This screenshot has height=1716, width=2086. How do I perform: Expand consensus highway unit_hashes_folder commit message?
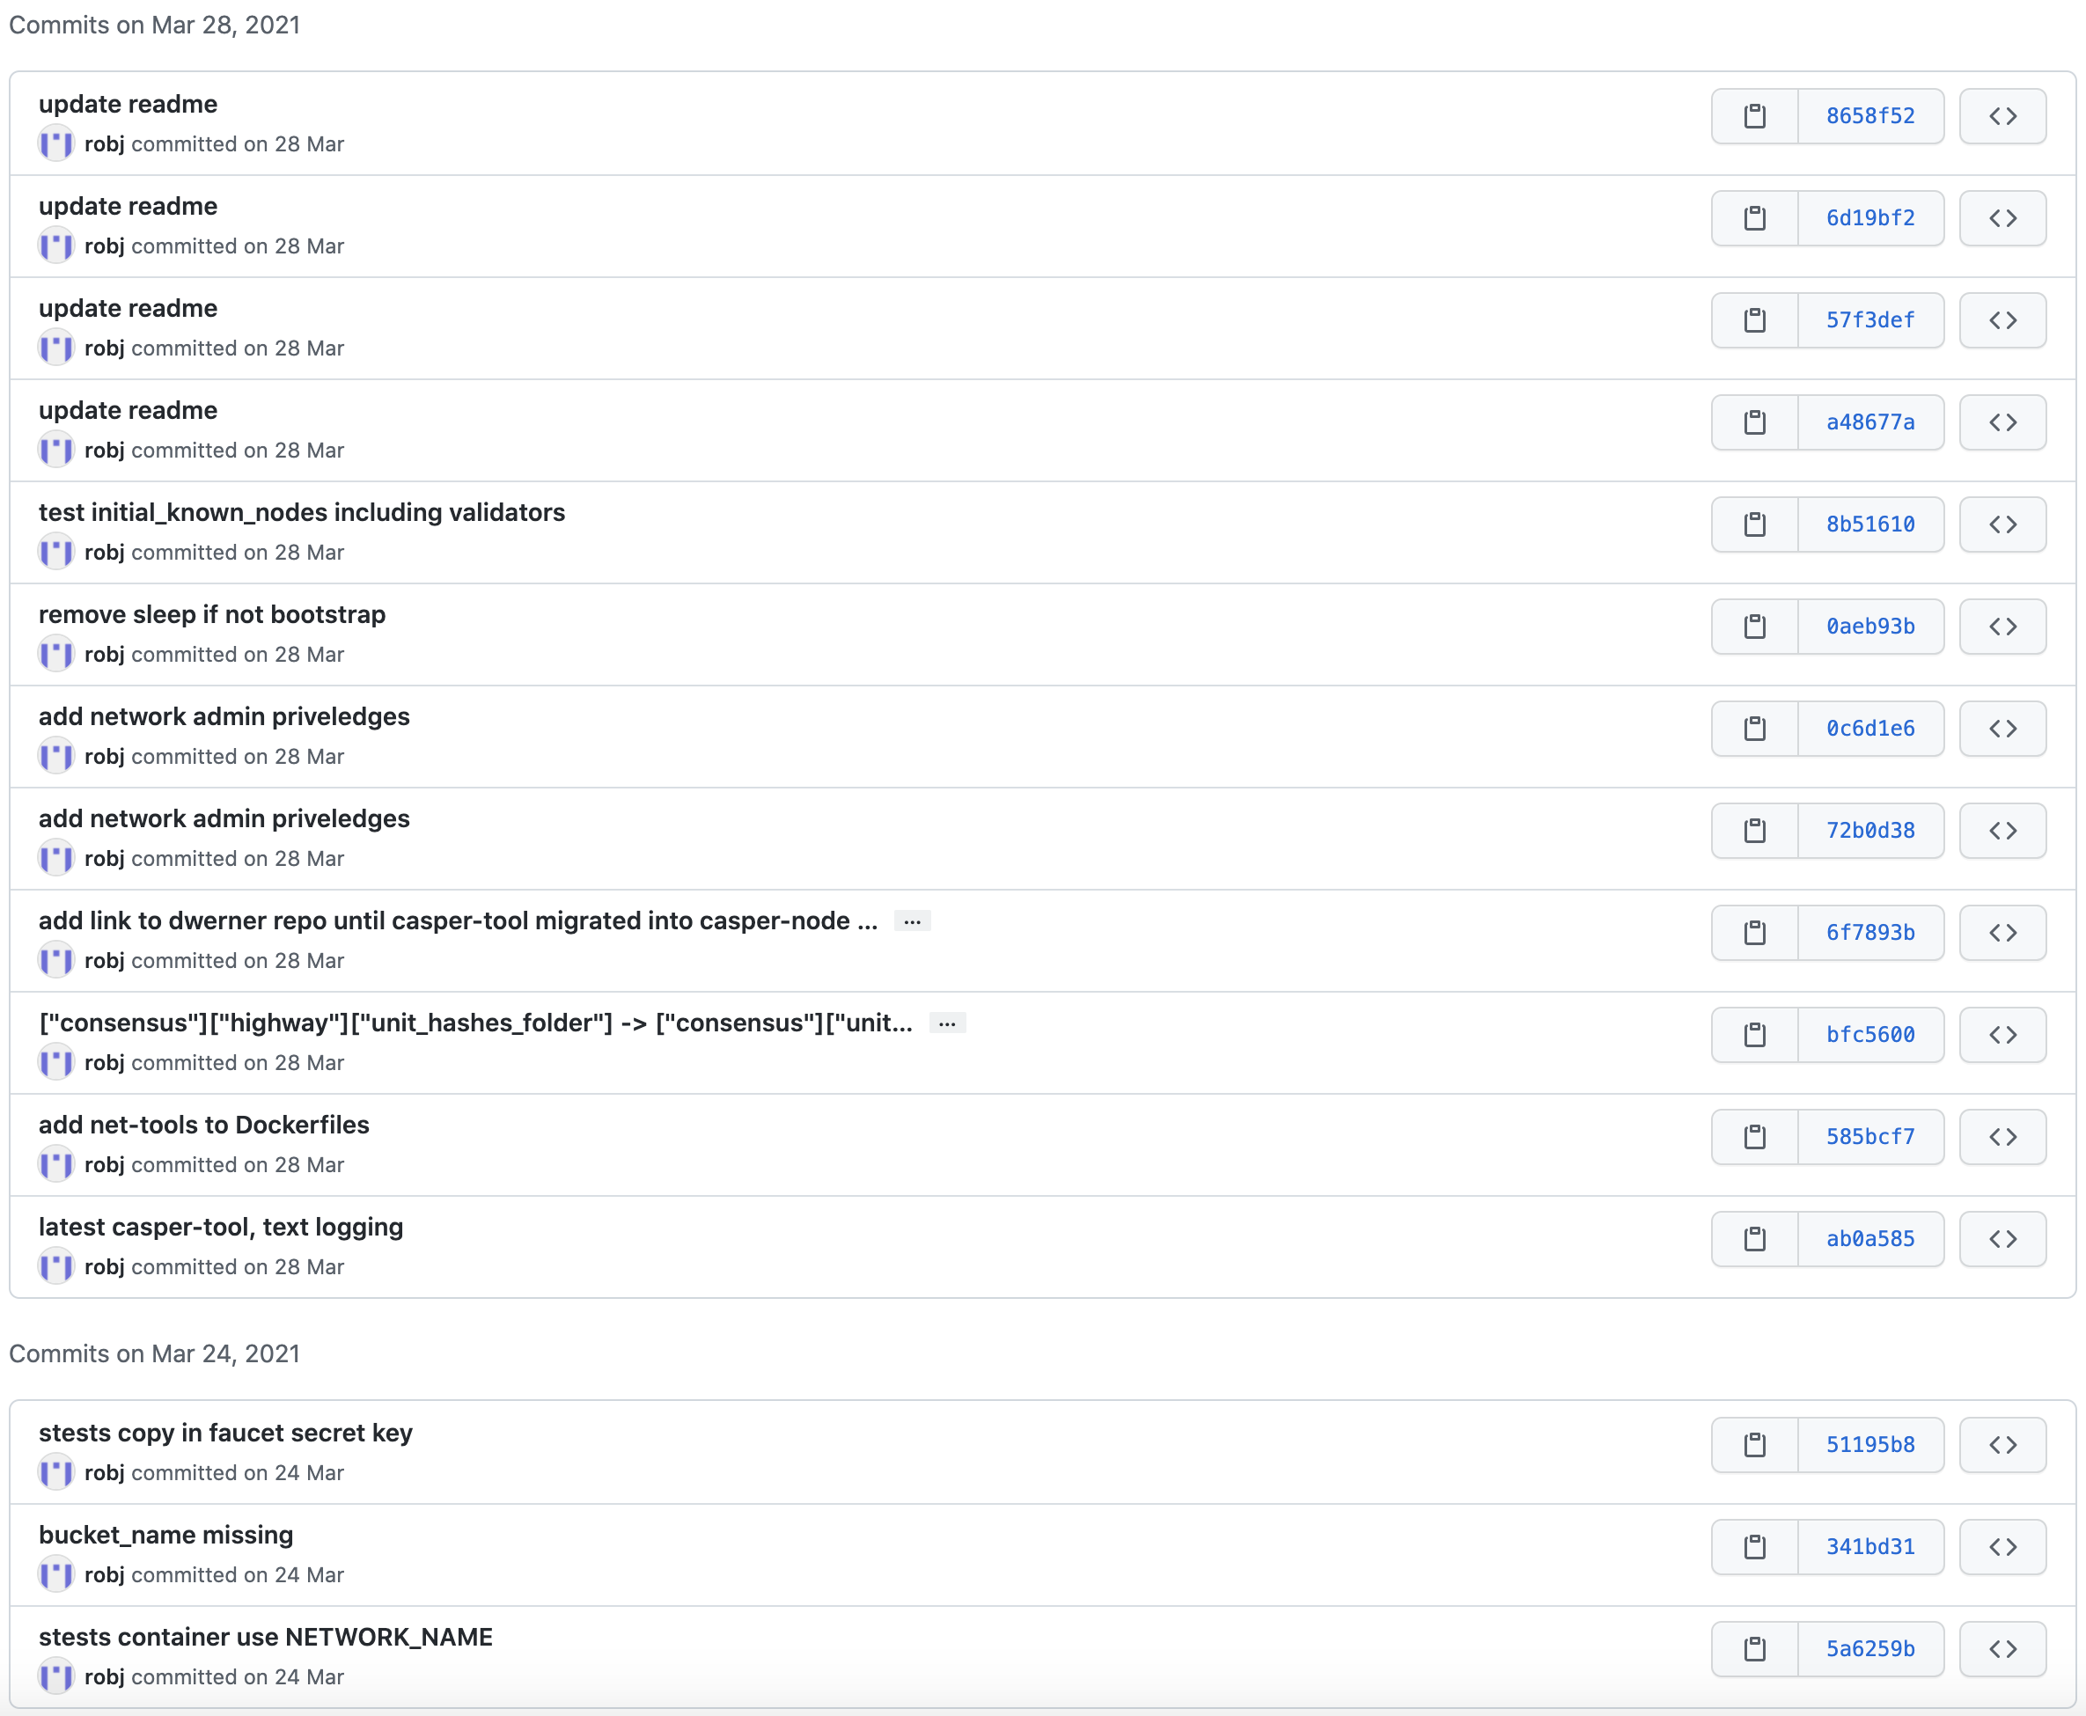pos(946,1023)
